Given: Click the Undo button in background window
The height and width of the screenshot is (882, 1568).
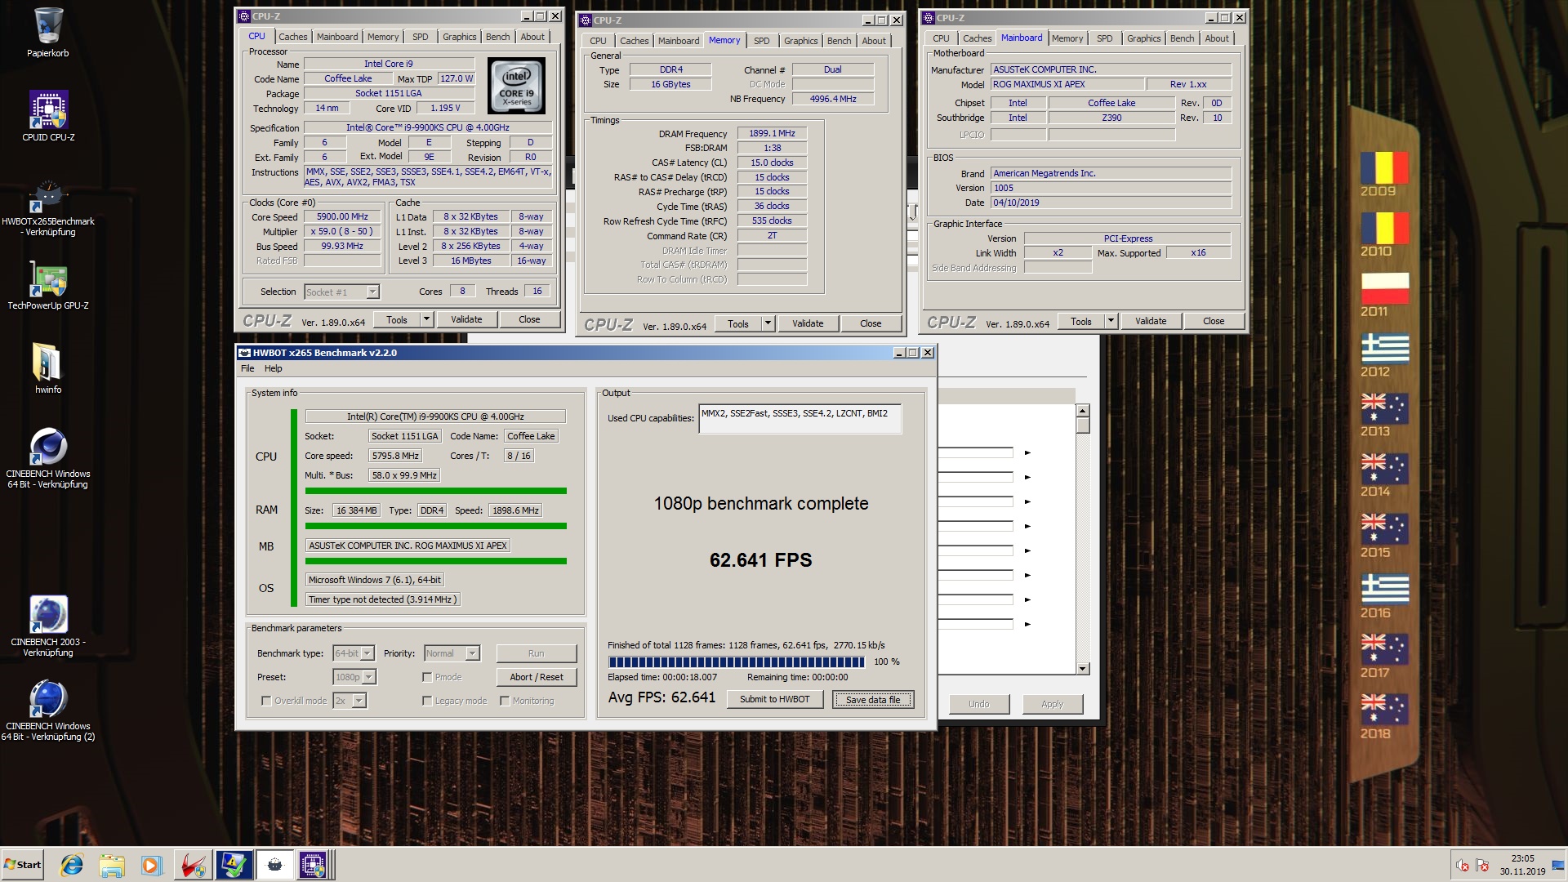Looking at the screenshot, I should coord(979,704).
